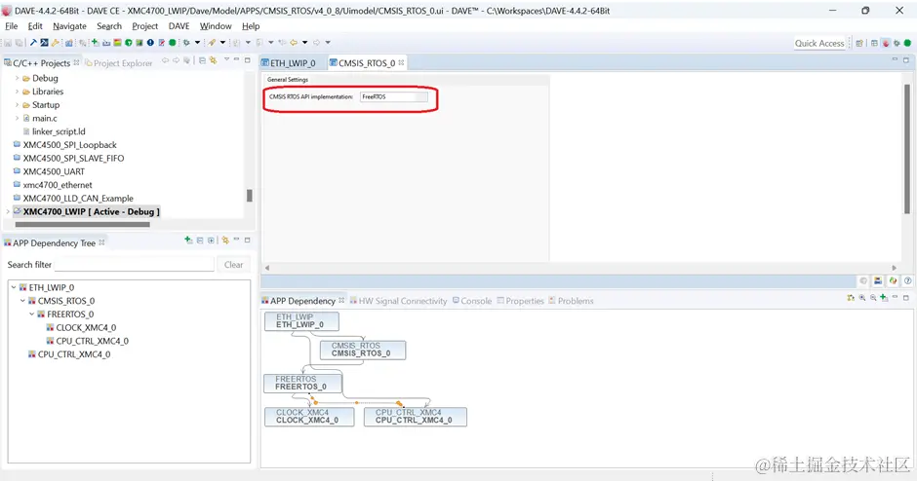Close the CMSIS_RTOS_0 editor tab
Viewport: 917px width, 481px height.
401,62
